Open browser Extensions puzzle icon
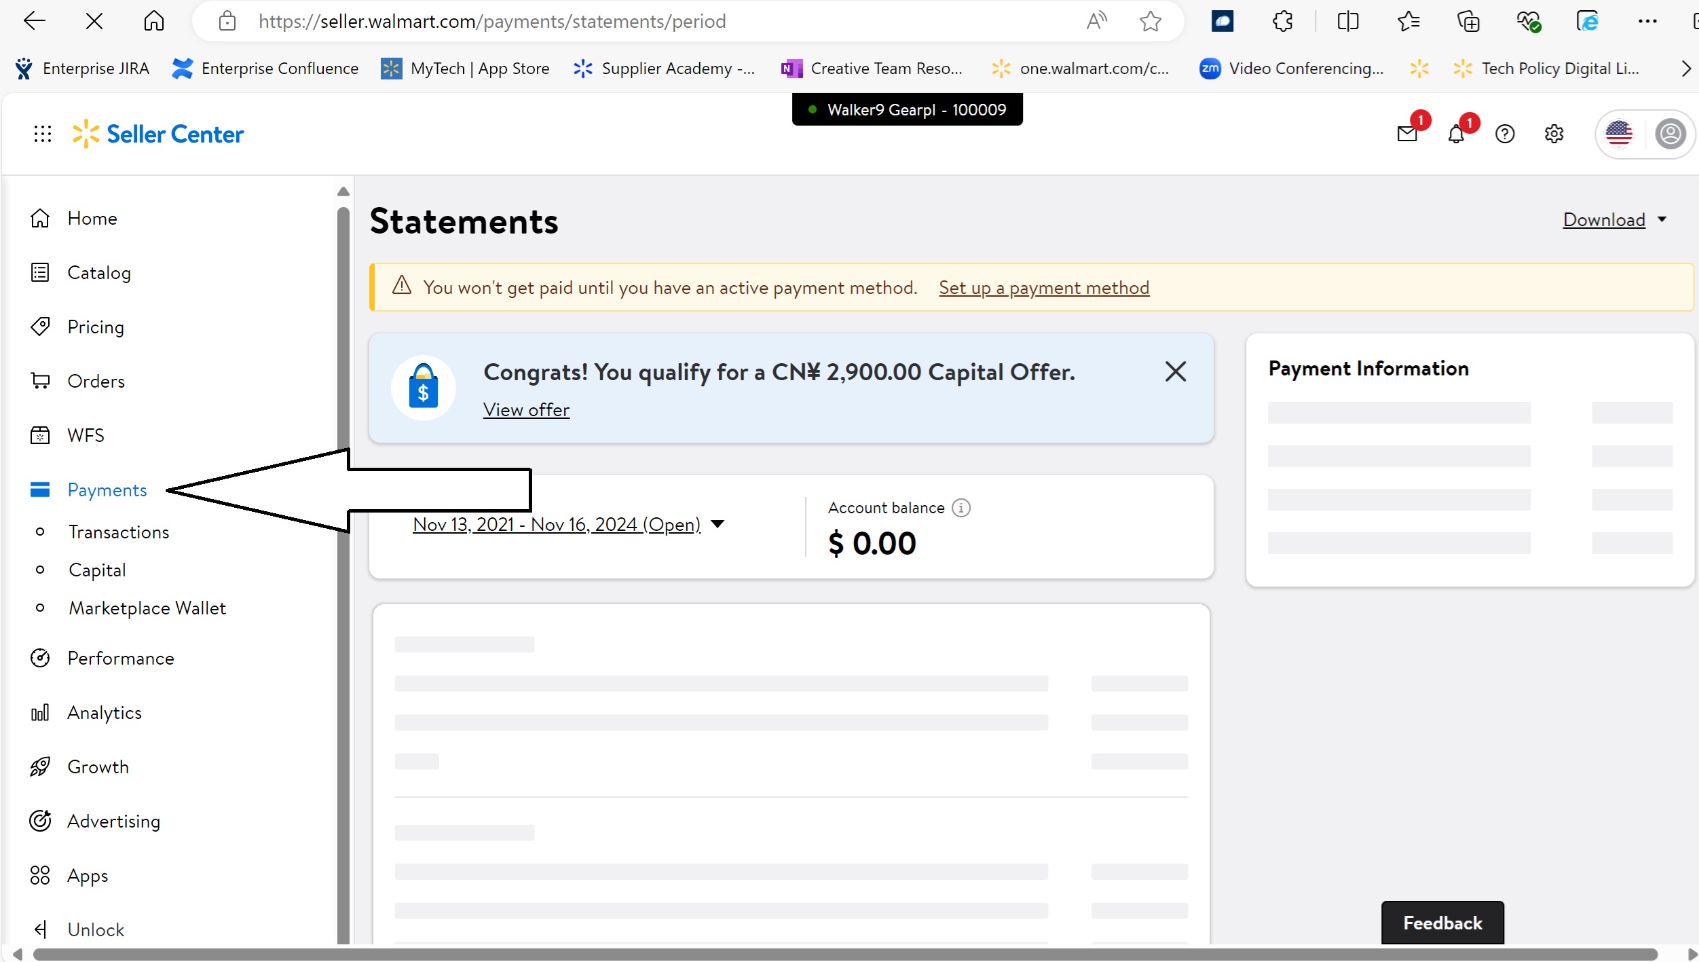The height and width of the screenshot is (962, 1699). (x=1282, y=21)
